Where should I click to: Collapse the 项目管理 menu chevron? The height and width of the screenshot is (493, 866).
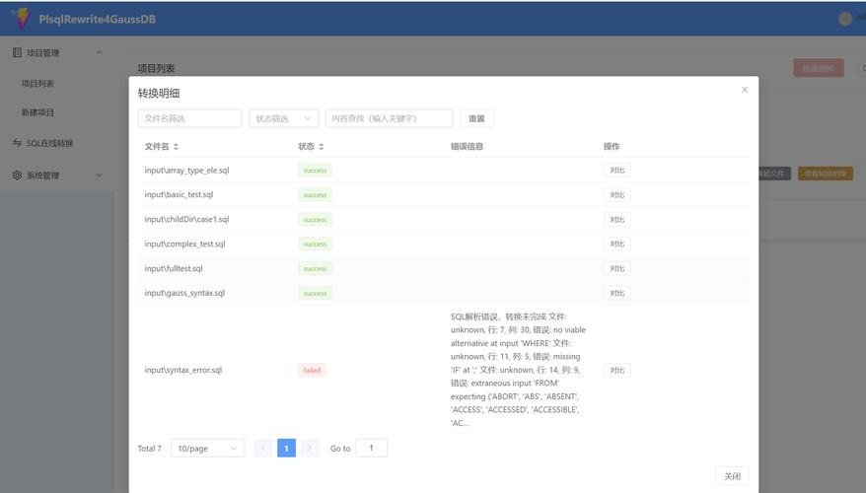(99, 52)
